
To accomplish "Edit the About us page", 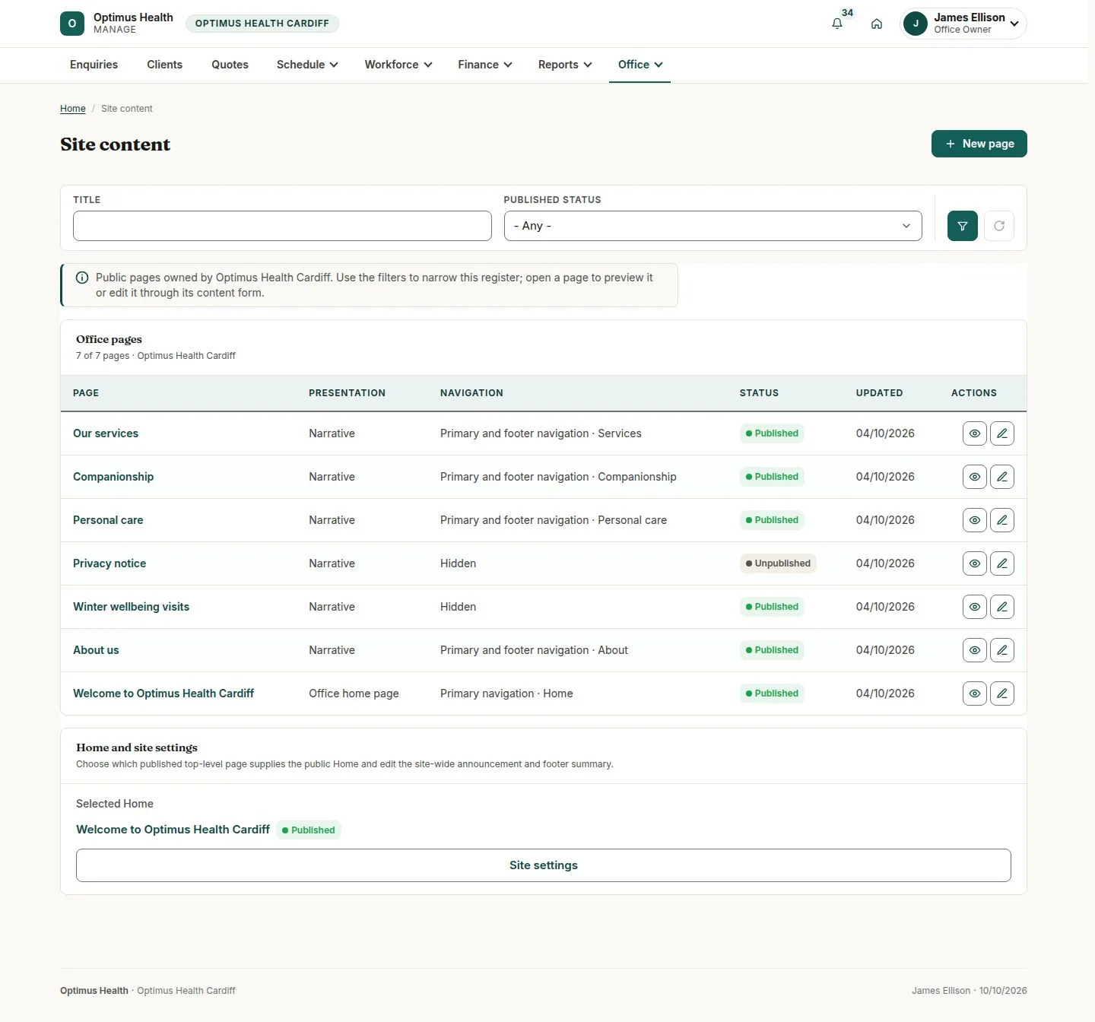I will pyautogui.click(x=1002, y=650).
